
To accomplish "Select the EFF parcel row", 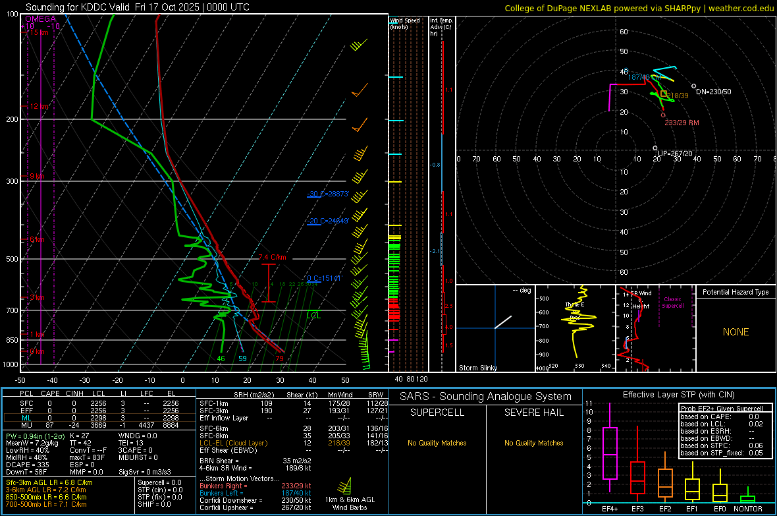I will (99, 411).
